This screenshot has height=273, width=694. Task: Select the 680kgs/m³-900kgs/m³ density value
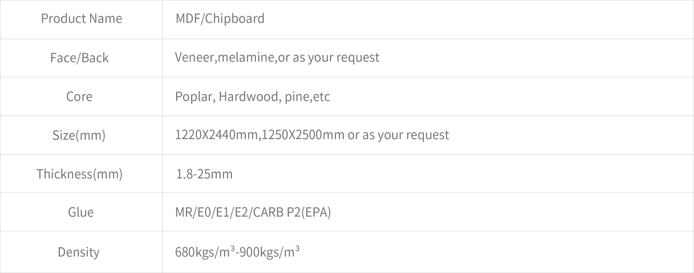pyautogui.click(x=237, y=252)
